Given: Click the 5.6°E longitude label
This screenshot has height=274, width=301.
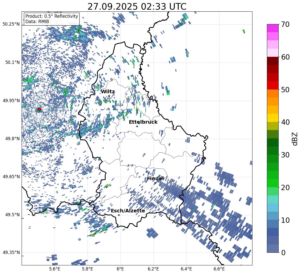Looking at the screenshot, I should (x=55, y=269).
